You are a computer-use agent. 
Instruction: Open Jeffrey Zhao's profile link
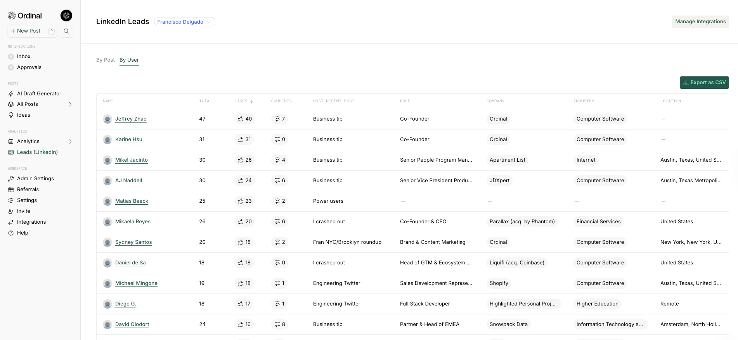pyautogui.click(x=131, y=119)
